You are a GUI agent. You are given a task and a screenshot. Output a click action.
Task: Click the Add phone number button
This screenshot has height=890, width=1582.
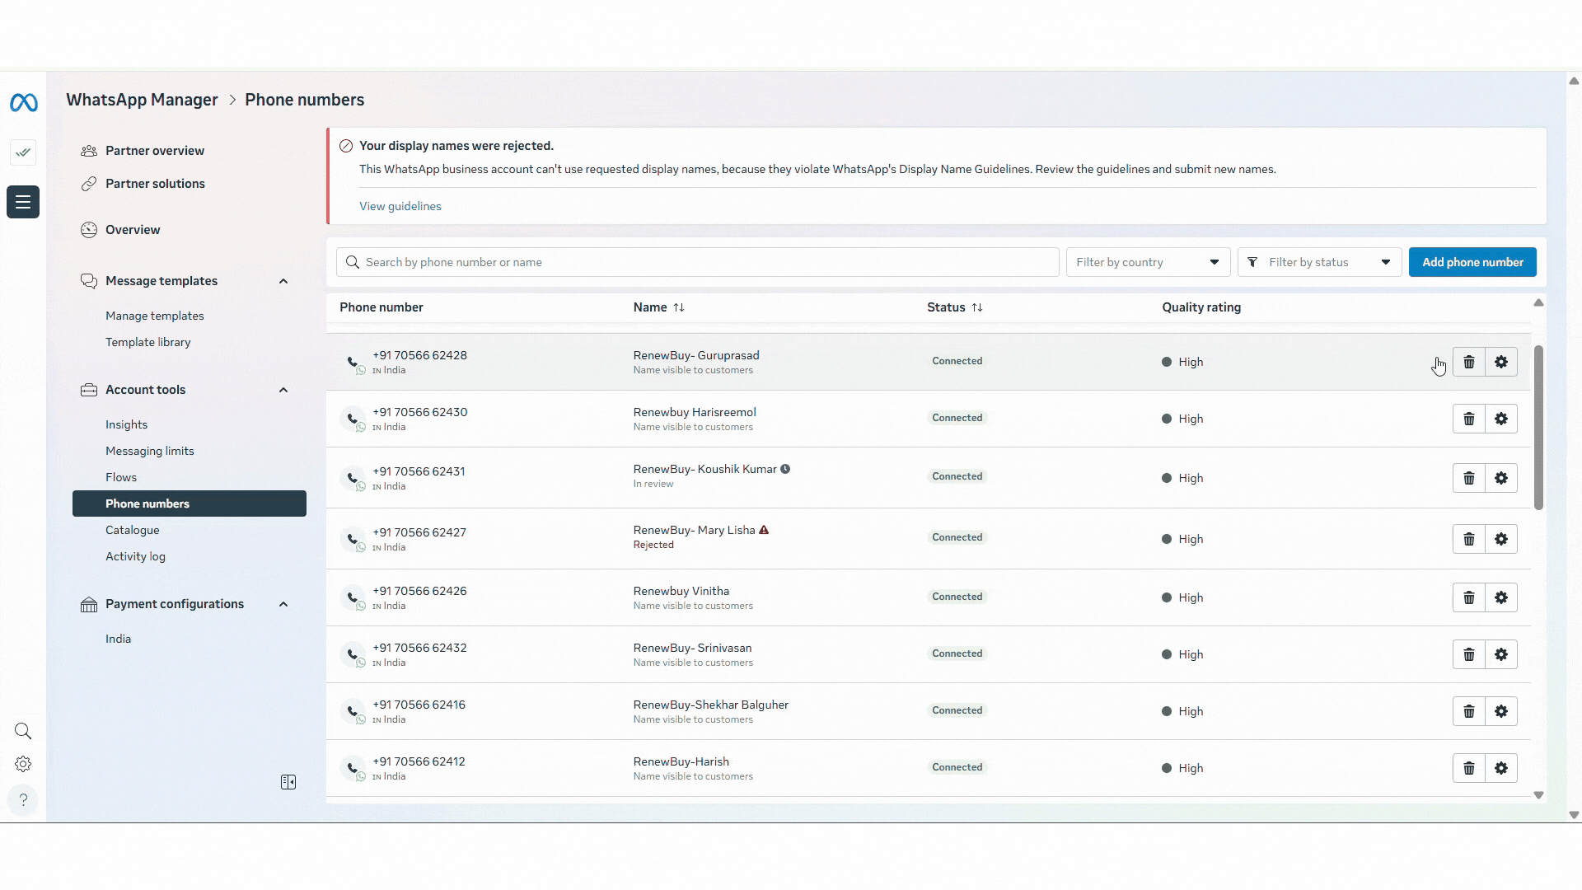pos(1472,262)
